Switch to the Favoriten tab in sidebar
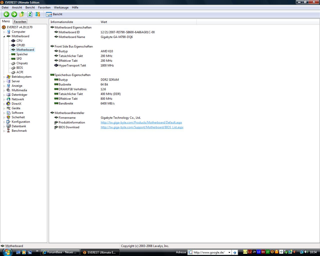 [20, 22]
